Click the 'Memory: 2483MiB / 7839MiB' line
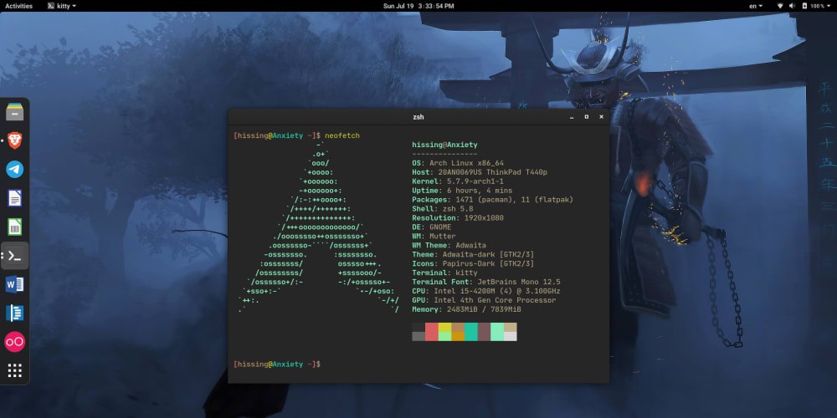The width and height of the screenshot is (837, 418). (466, 309)
